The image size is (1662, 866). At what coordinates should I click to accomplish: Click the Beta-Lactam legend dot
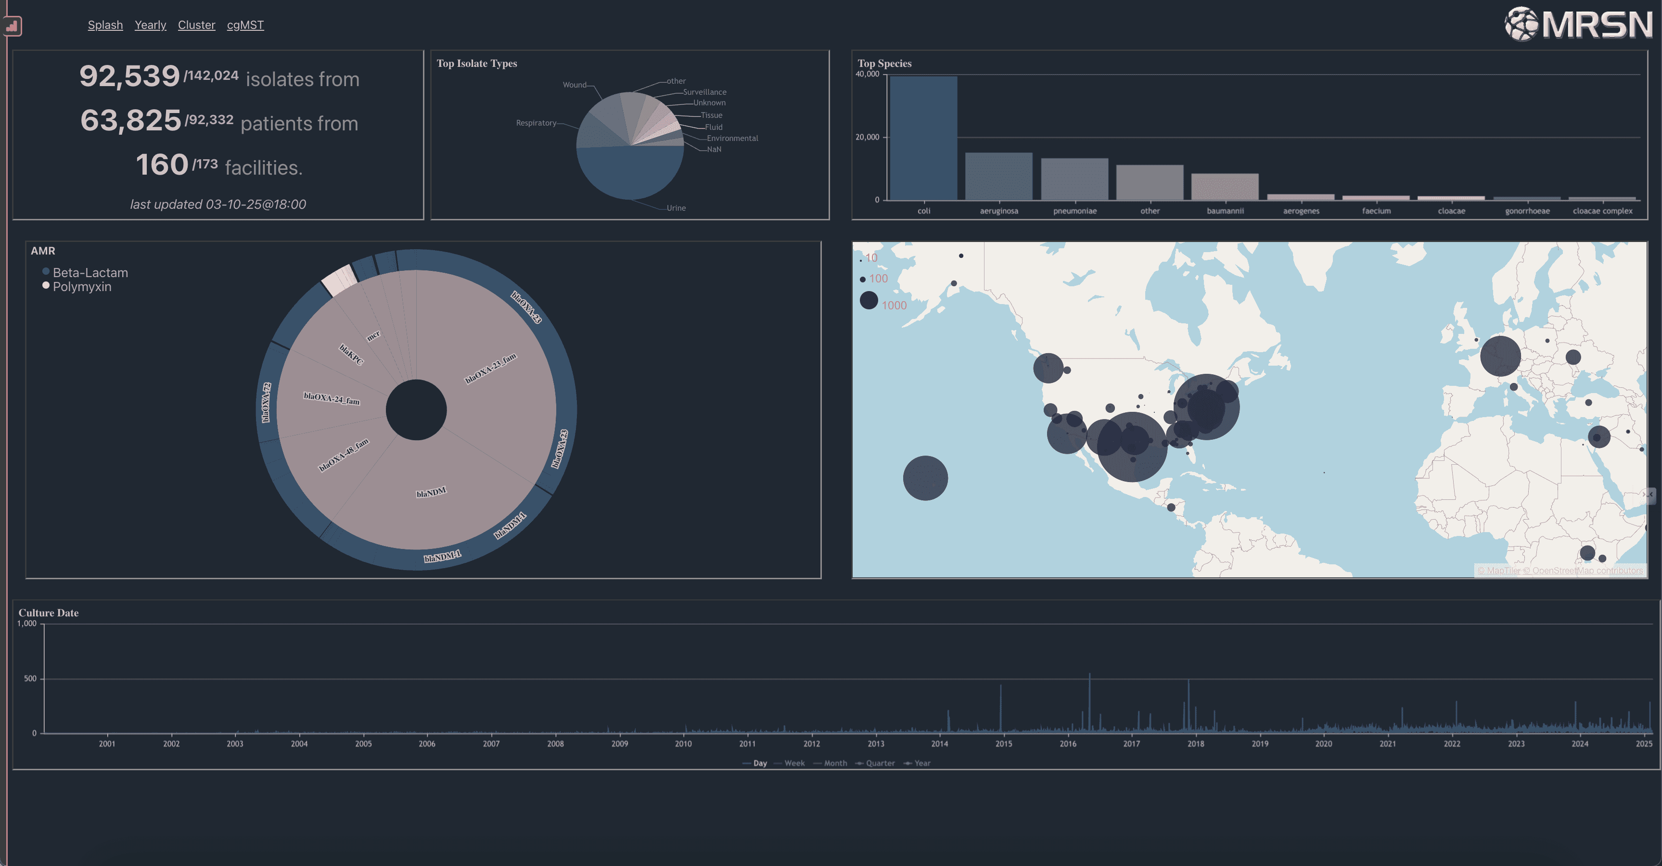pyautogui.click(x=46, y=272)
